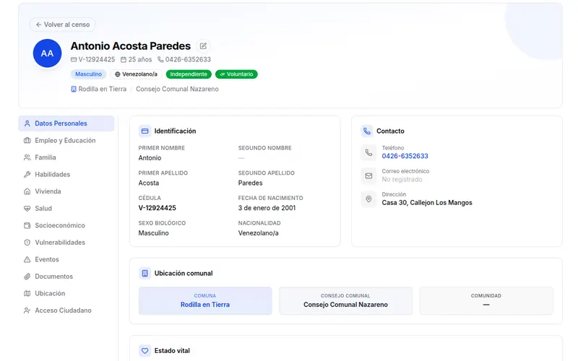
Task: Click the wrench icon next to Habilidades
Action: (27, 174)
